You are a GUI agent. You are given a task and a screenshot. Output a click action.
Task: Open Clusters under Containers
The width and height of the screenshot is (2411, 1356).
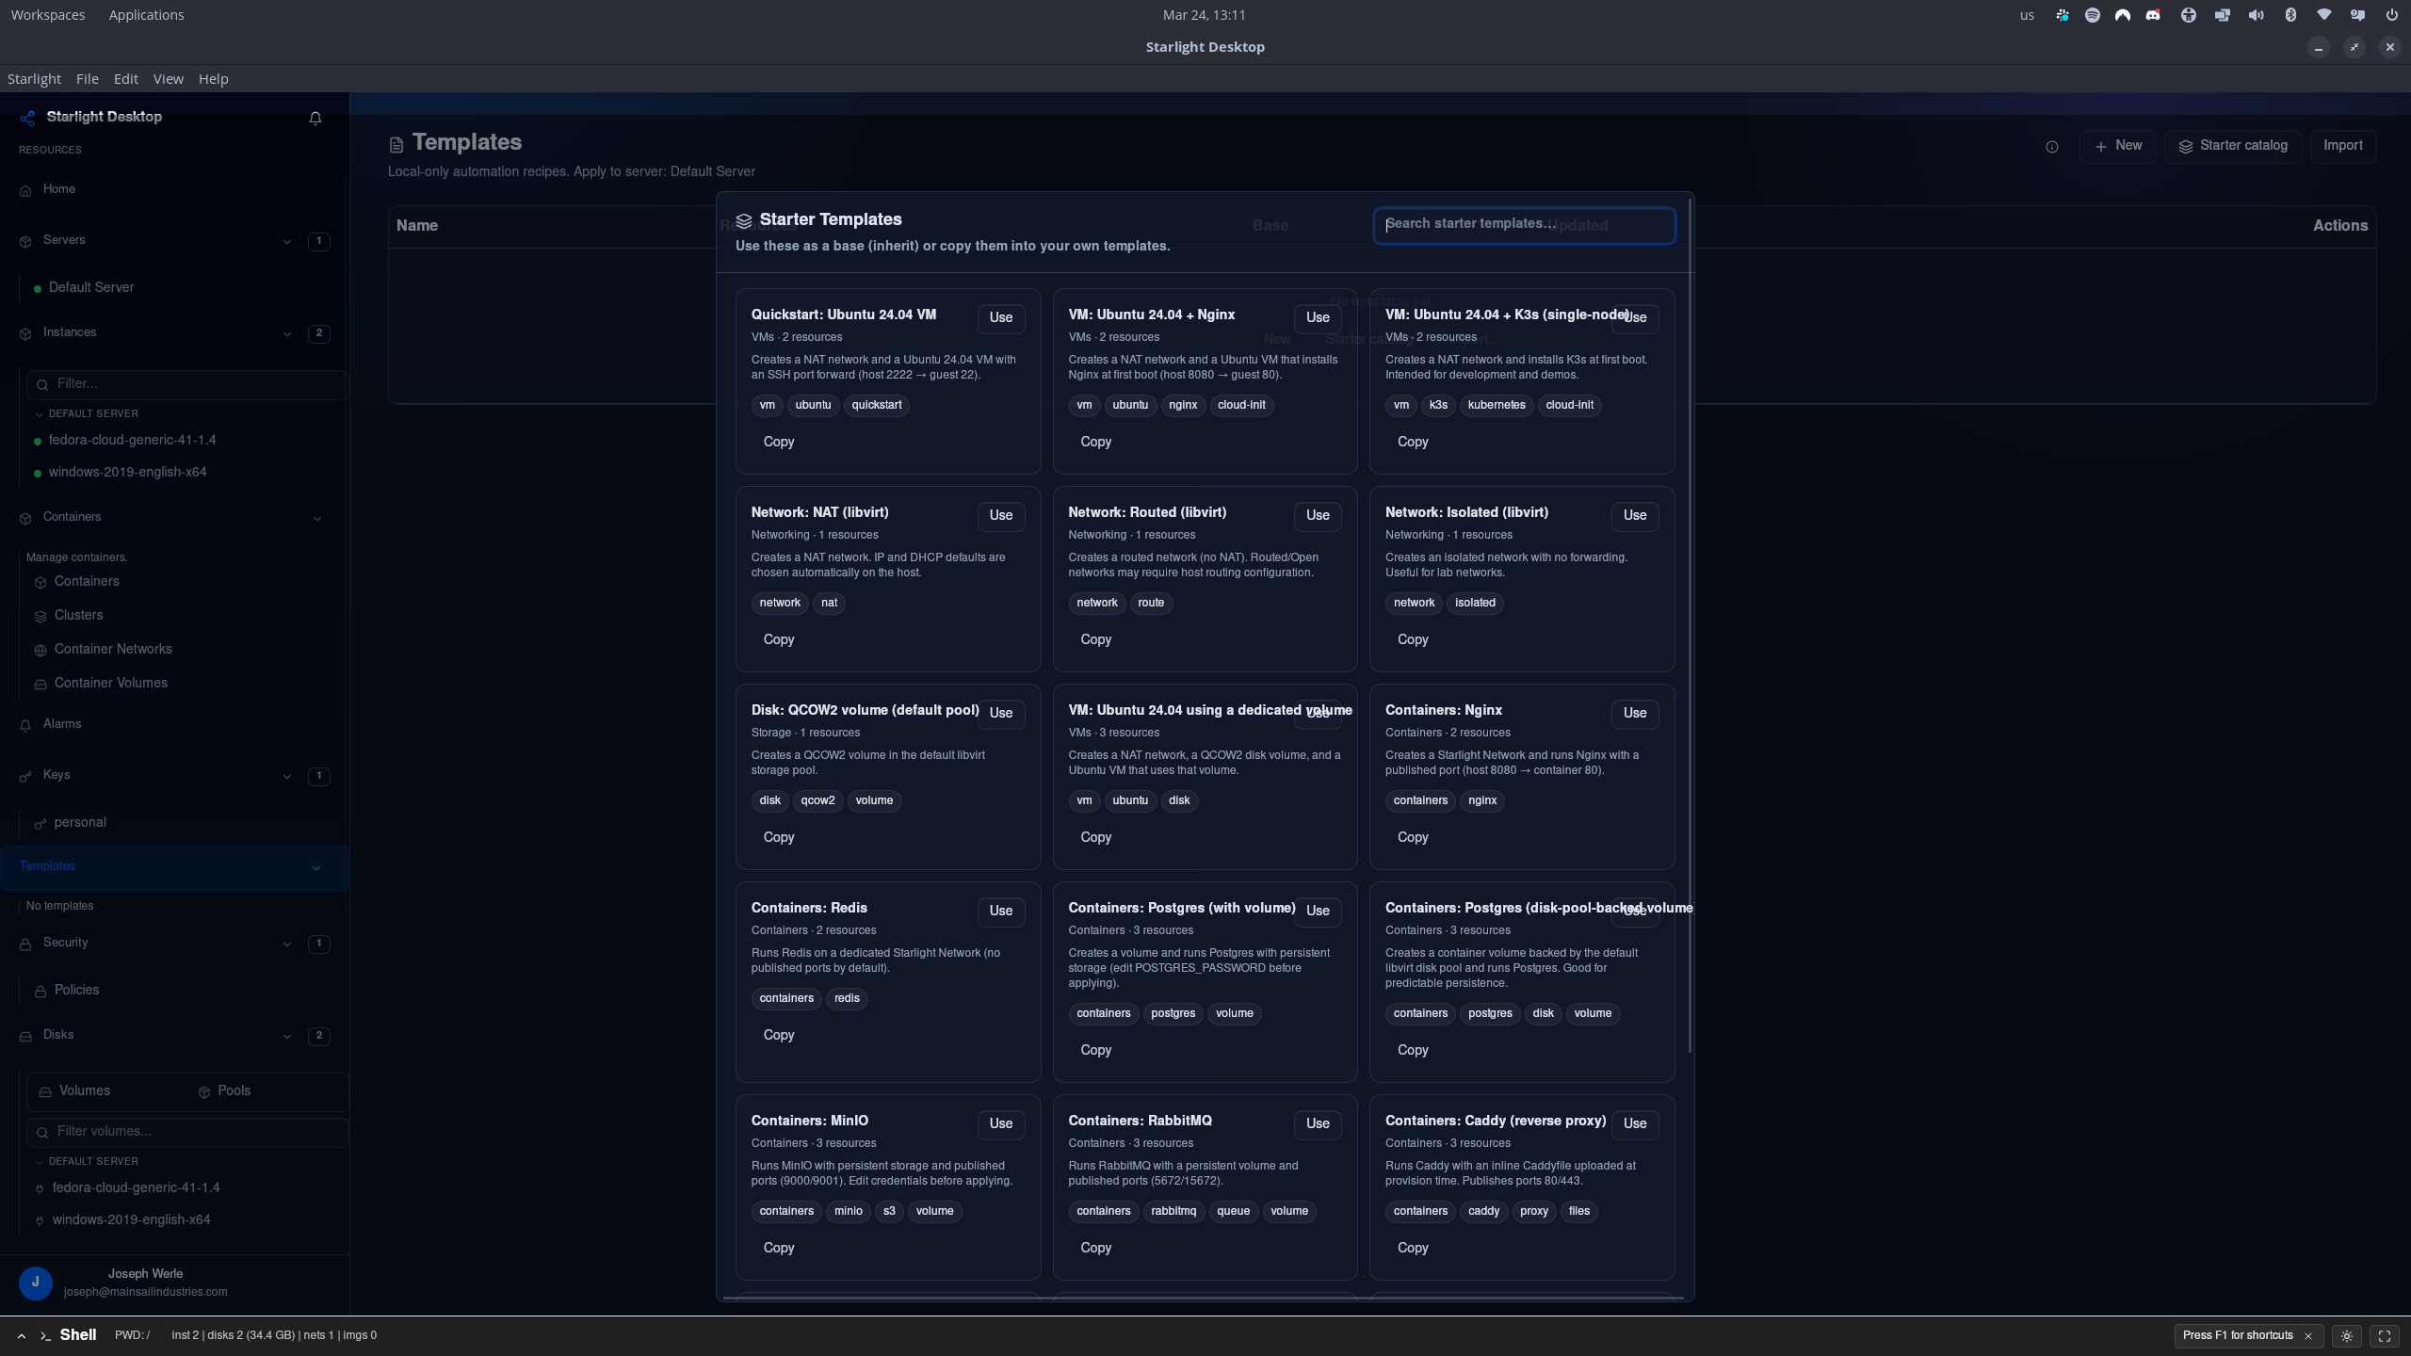[79, 615]
